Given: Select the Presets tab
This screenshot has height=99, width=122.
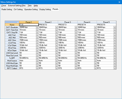Looking at the screenshot, I should [x=55, y=9].
